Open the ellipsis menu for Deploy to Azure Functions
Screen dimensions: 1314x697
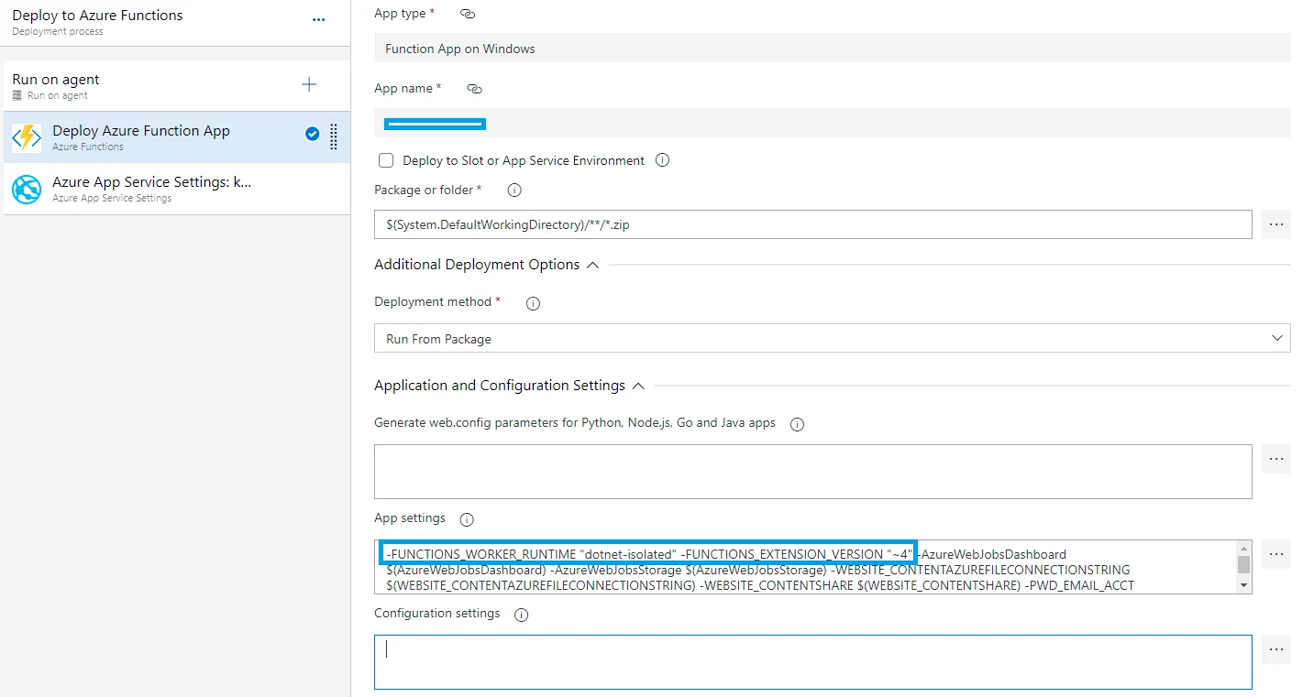point(318,20)
